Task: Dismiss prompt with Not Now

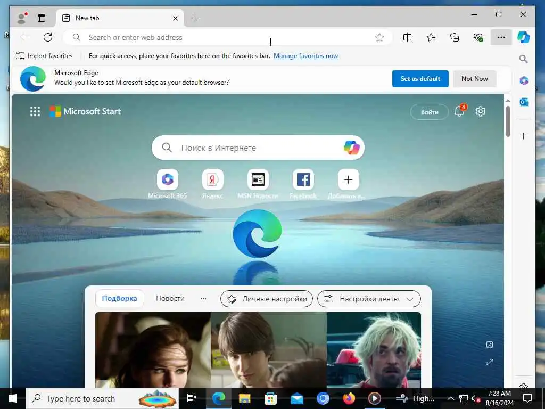Action: (474, 79)
